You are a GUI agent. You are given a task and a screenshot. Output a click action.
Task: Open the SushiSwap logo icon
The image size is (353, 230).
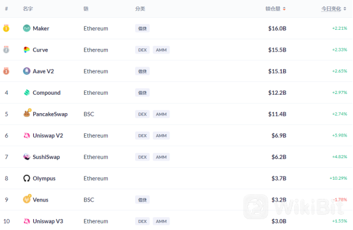pos(27,157)
